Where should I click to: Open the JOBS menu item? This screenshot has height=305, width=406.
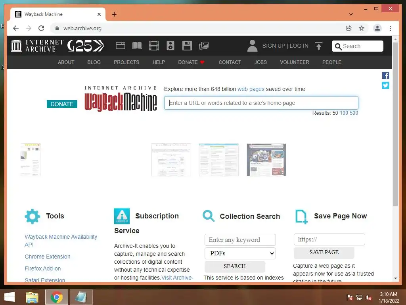(x=260, y=62)
